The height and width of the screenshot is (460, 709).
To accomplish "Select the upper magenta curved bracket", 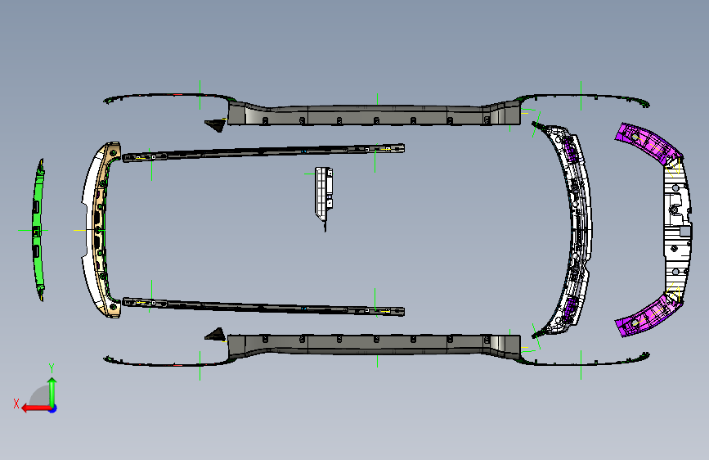I will [x=648, y=142].
